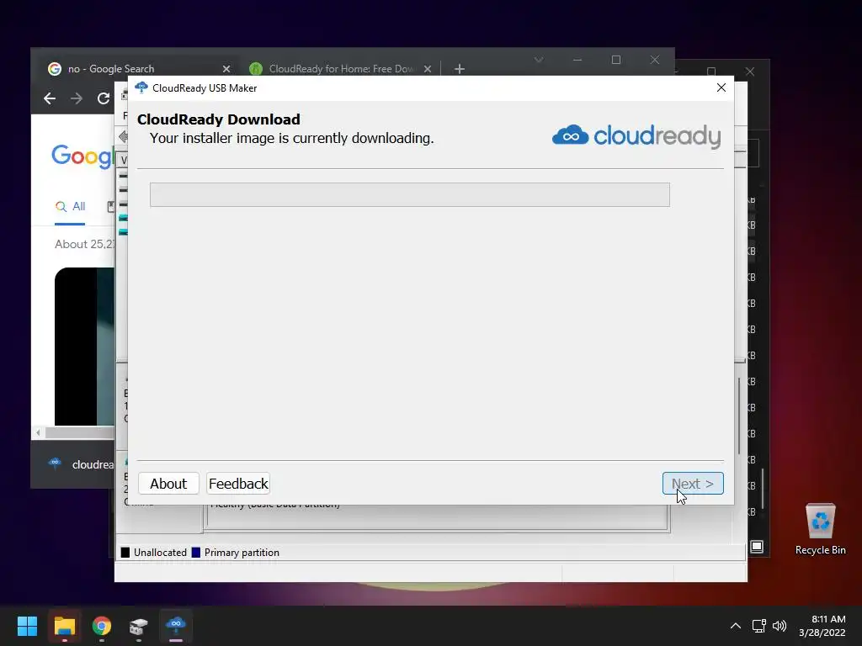Image resolution: width=862 pixels, height=646 pixels.
Task: Open the clock showing 8:11 AM
Action: pos(822,626)
